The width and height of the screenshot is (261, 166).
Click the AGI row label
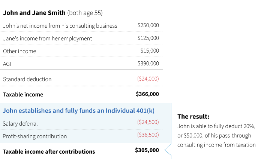pyautogui.click(x=7, y=64)
